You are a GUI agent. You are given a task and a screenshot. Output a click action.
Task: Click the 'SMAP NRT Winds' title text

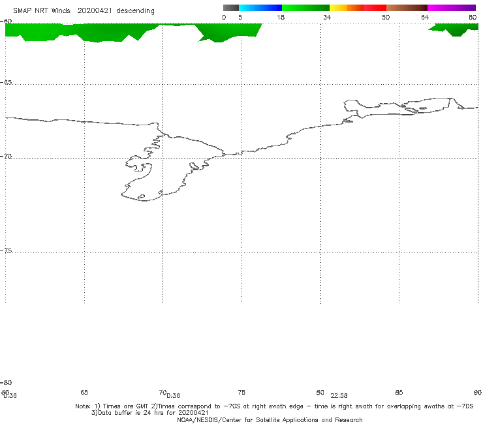[x=42, y=10]
